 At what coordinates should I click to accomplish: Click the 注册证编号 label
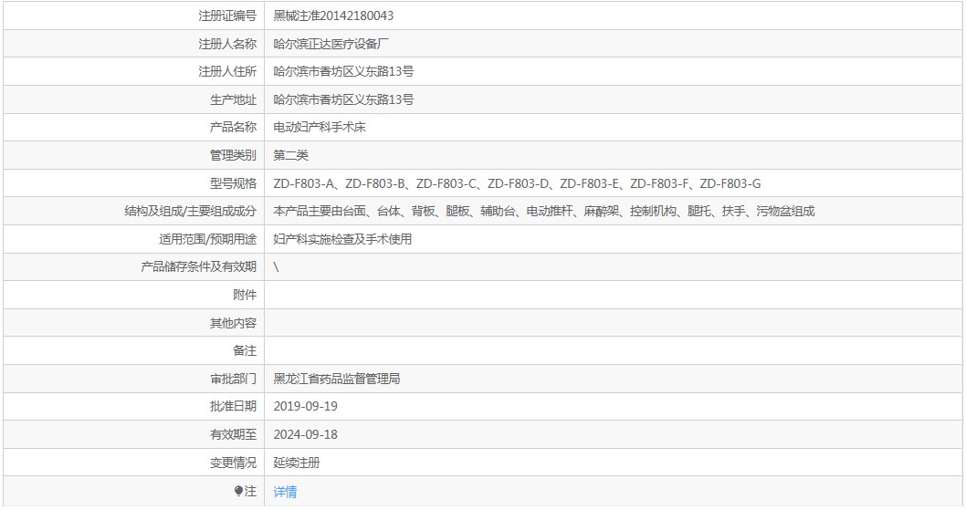(x=227, y=16)
